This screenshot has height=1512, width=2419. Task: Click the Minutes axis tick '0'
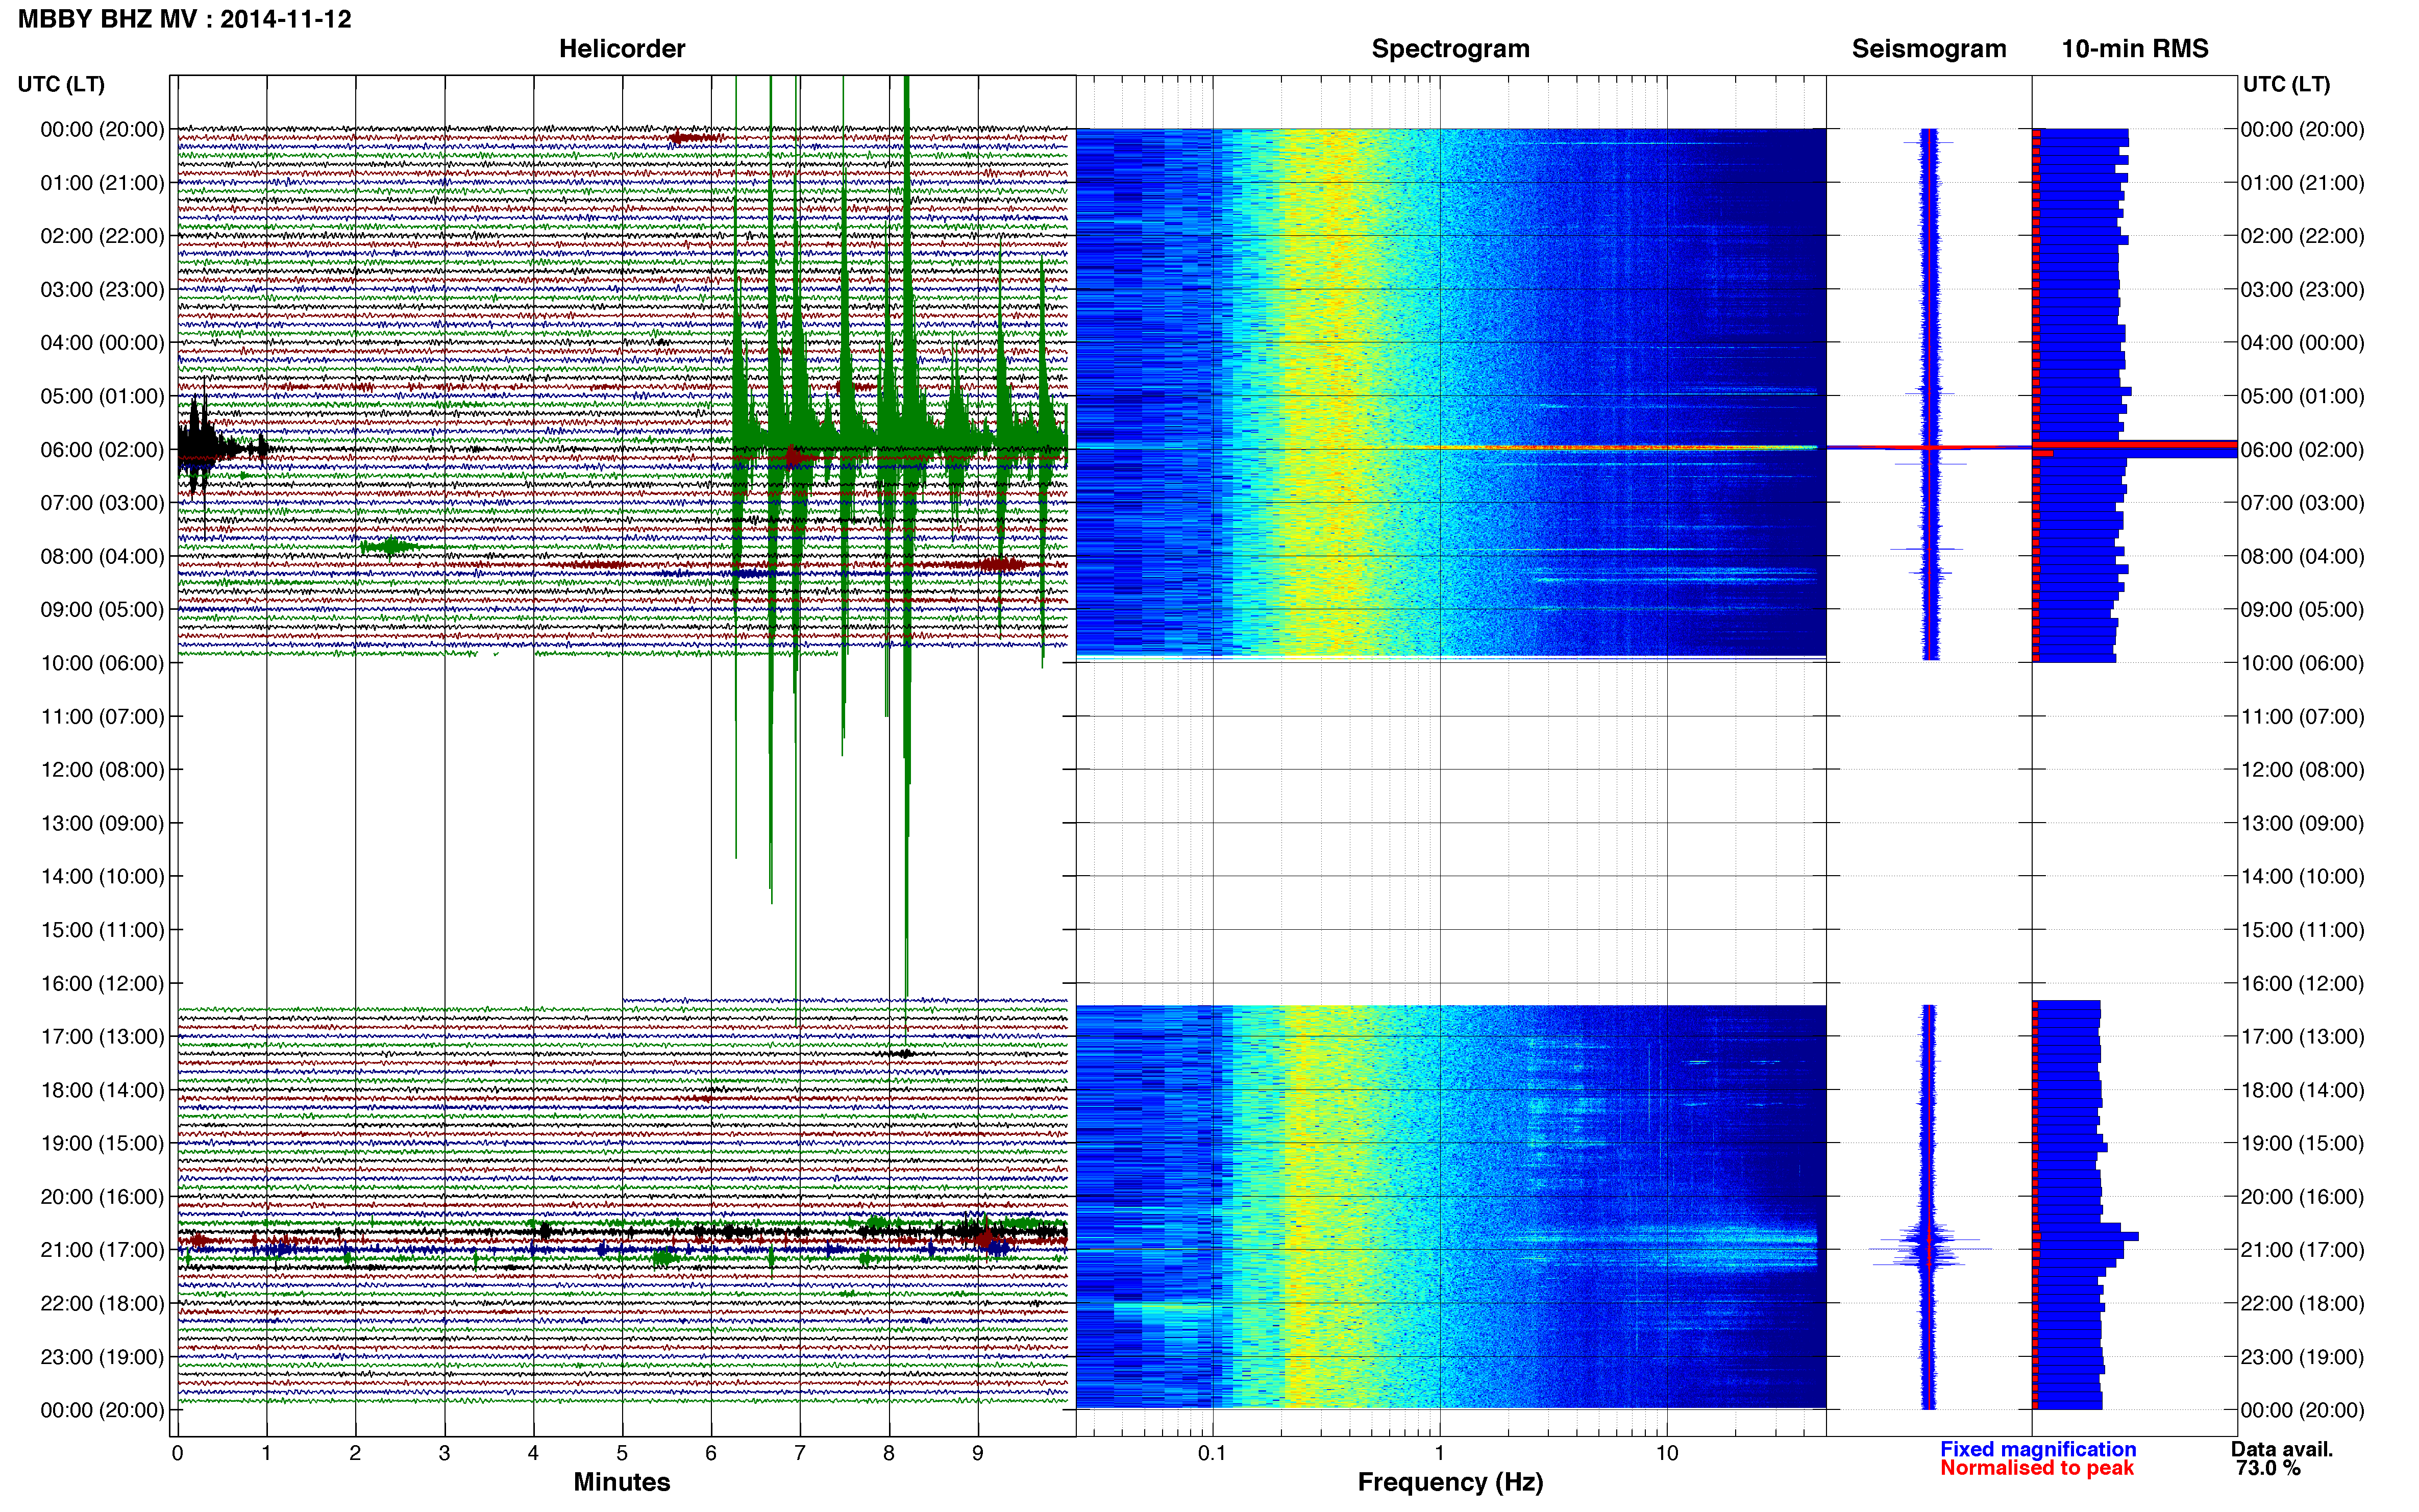coord(178,1453)
